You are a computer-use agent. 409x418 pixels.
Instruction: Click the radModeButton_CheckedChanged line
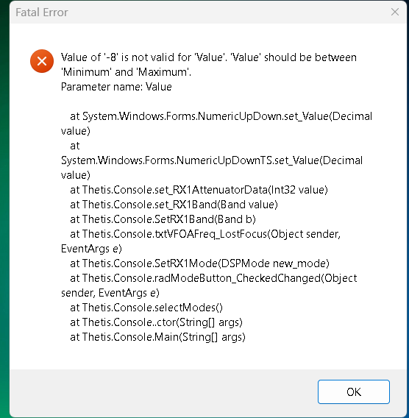pyautogui.click(x=209, y=286)
